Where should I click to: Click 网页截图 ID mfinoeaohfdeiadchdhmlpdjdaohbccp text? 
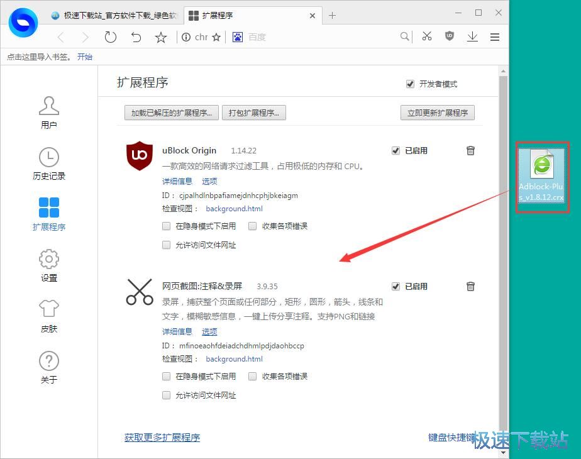[241, 346]
